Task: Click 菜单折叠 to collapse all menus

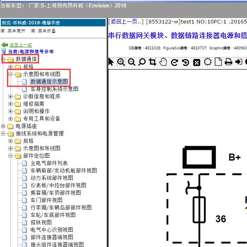Action: [47, 31]
